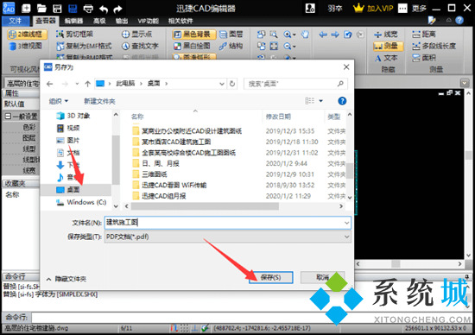Image resolution: width=475 pixels, height=335 pixels.
Task: Open the 保存类型 PDF dropdown
Action: pos(227,237)
